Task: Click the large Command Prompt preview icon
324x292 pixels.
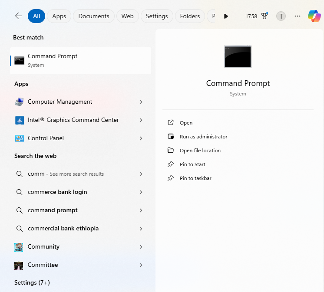Action: click(238, 56)
